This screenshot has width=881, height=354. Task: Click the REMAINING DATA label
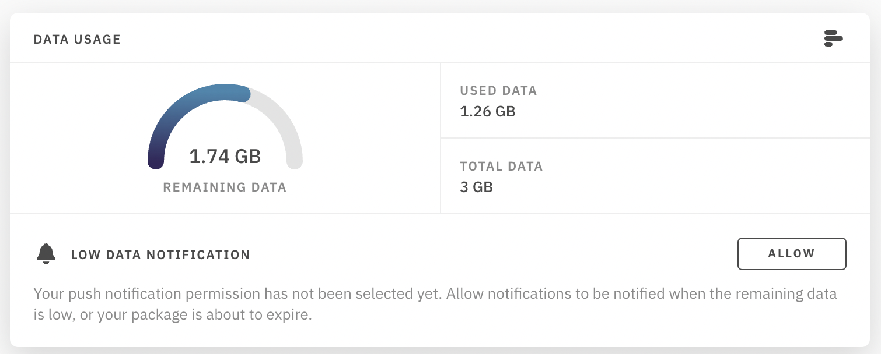(225, 187)
